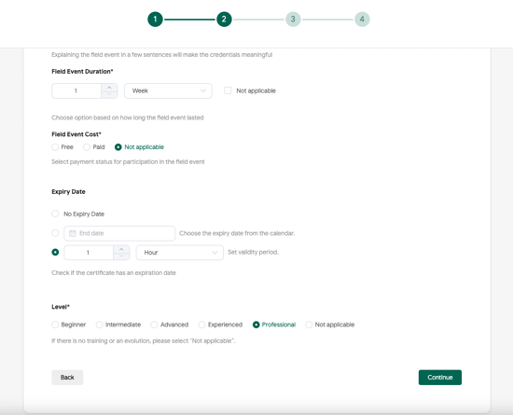Select Paid for field event cost
The width and height of the screenshot is (513, 415).
click(x=87, y=147)
